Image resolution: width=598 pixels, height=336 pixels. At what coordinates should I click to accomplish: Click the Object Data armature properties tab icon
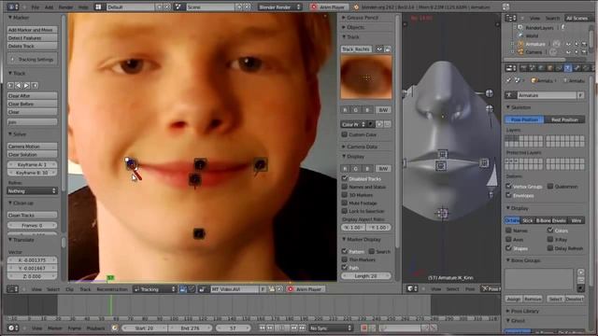tap(568, 68)
